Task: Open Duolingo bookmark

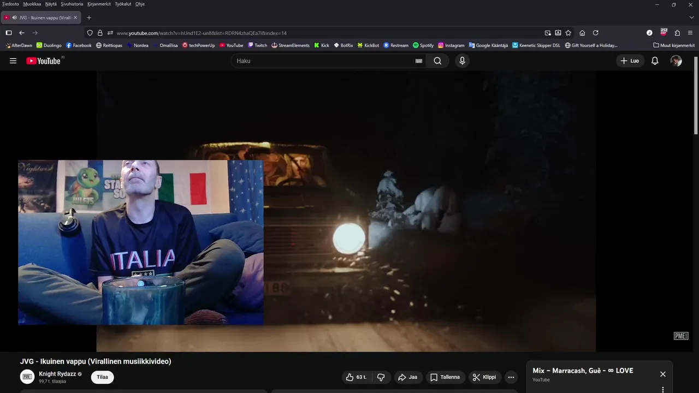Action: [49, 45]
